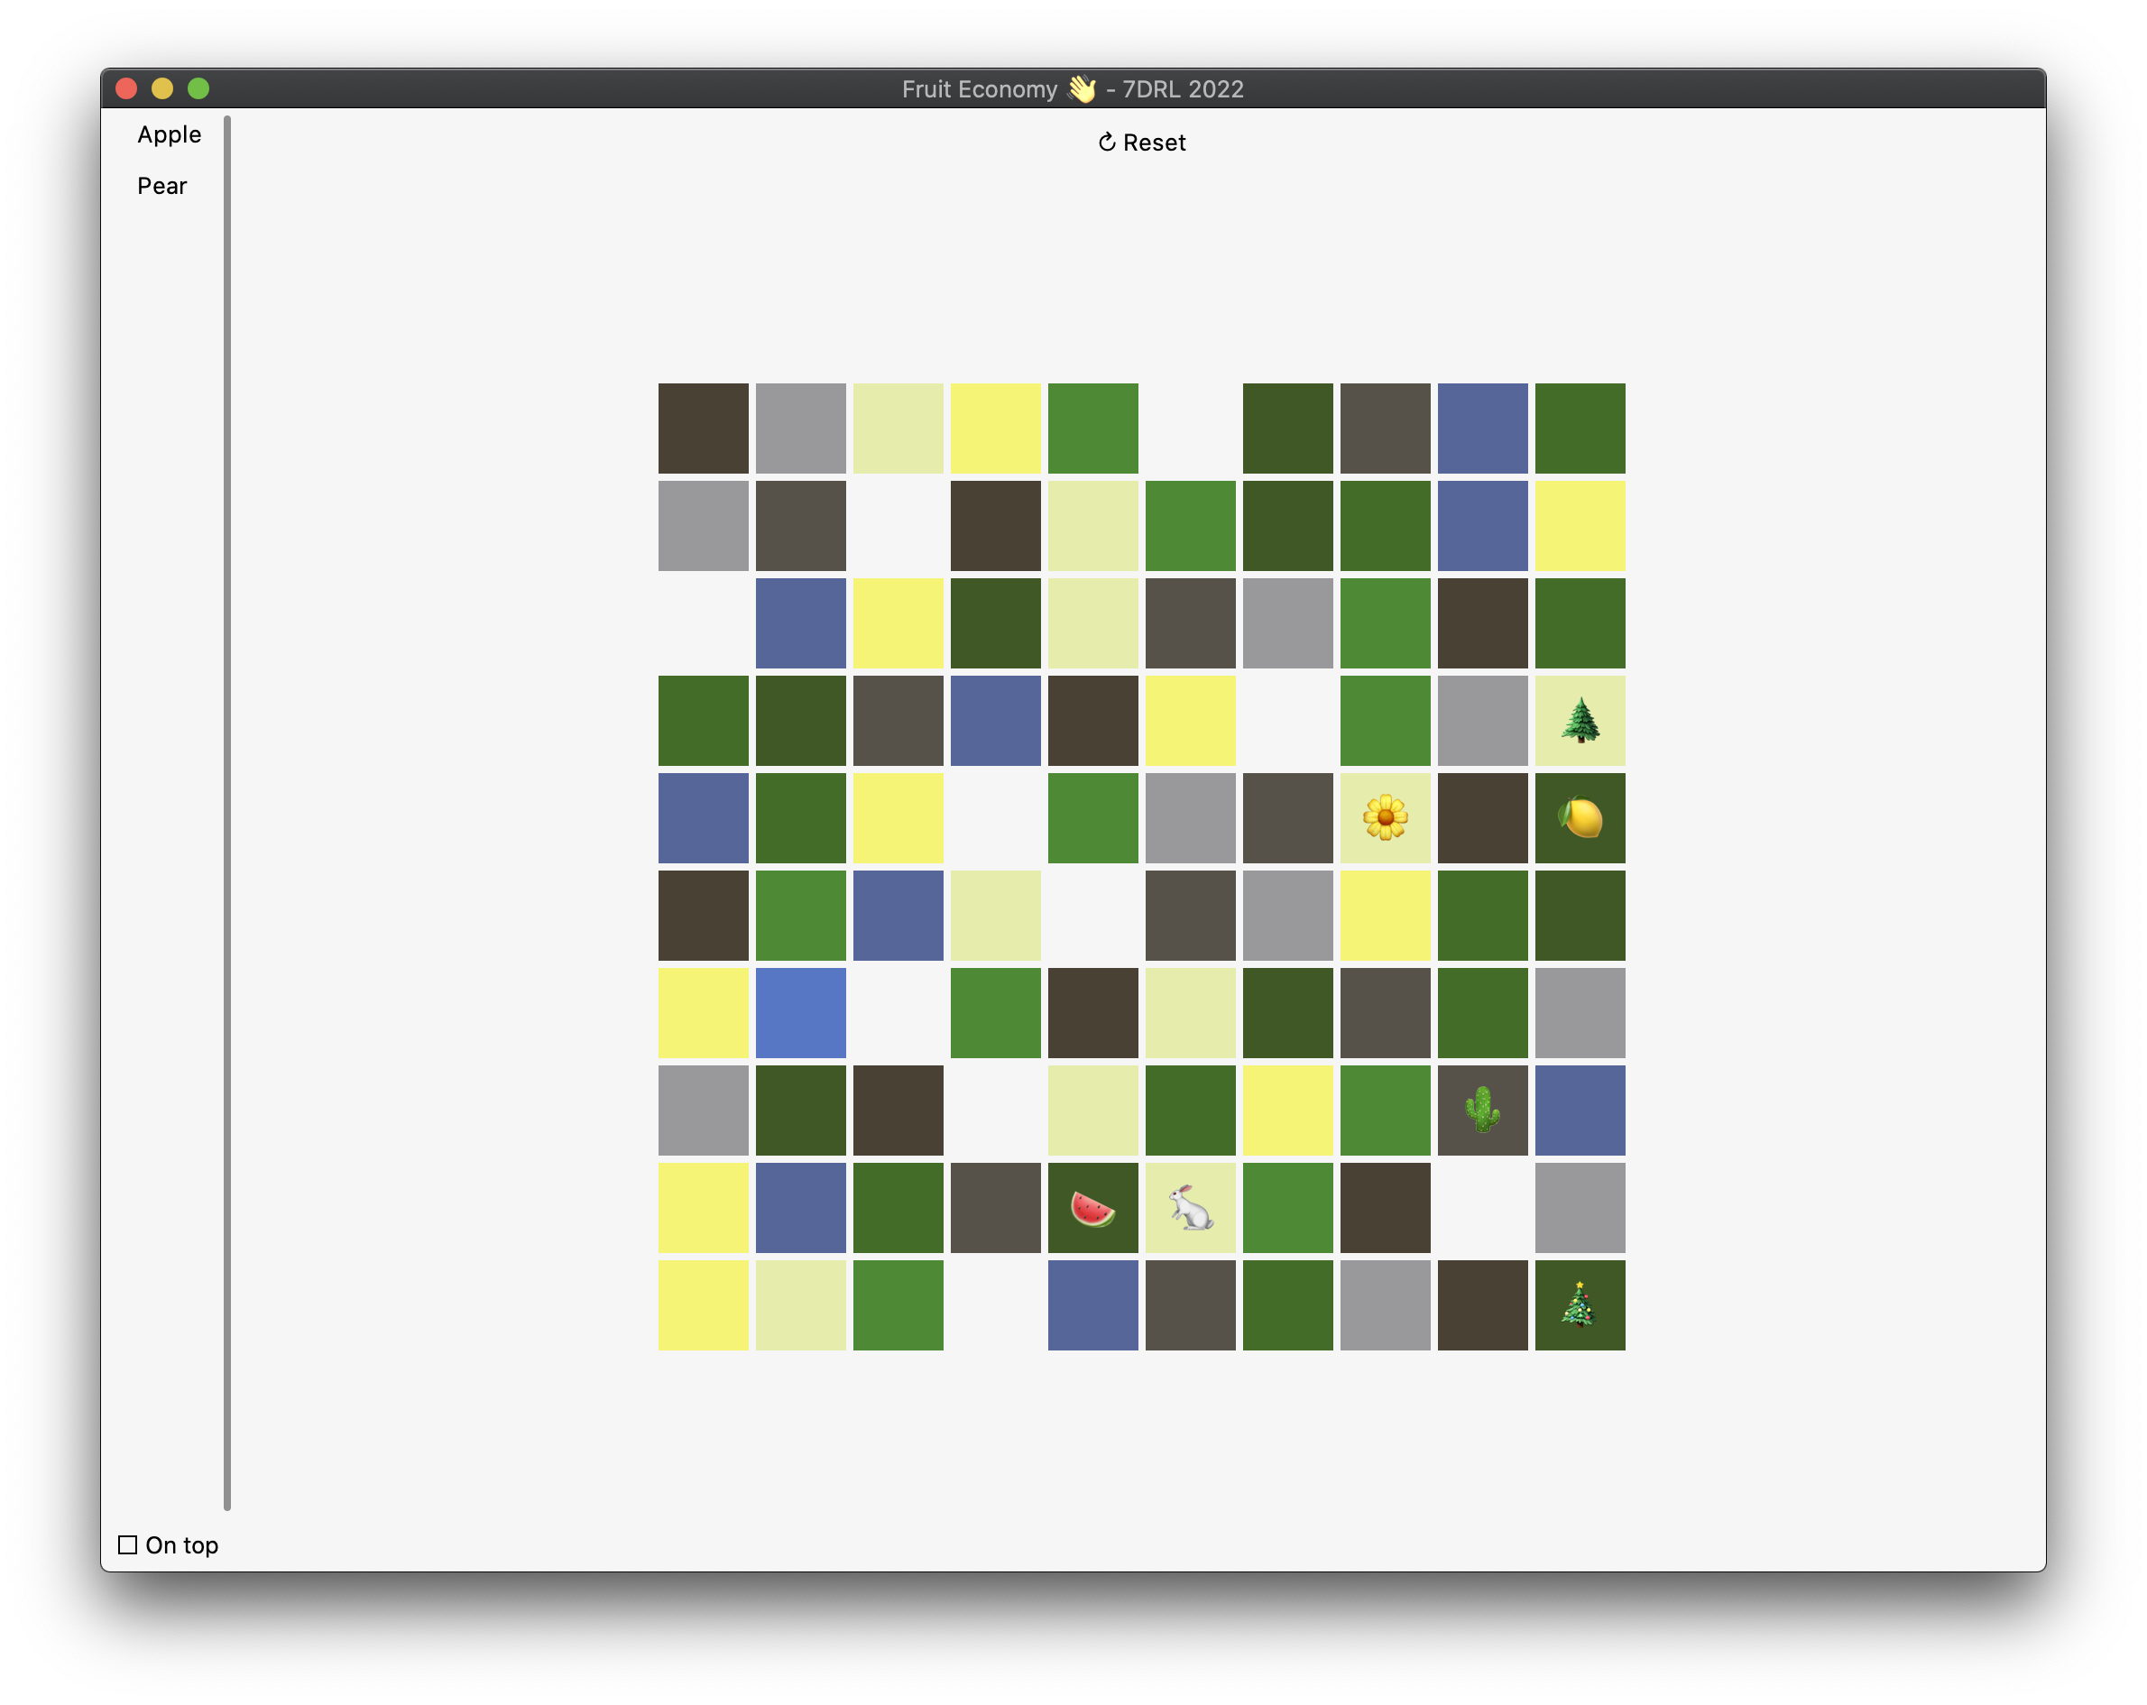The image size is (2147, 1705).
Task: Click the green zoom window button
Action: click(198, 88)
